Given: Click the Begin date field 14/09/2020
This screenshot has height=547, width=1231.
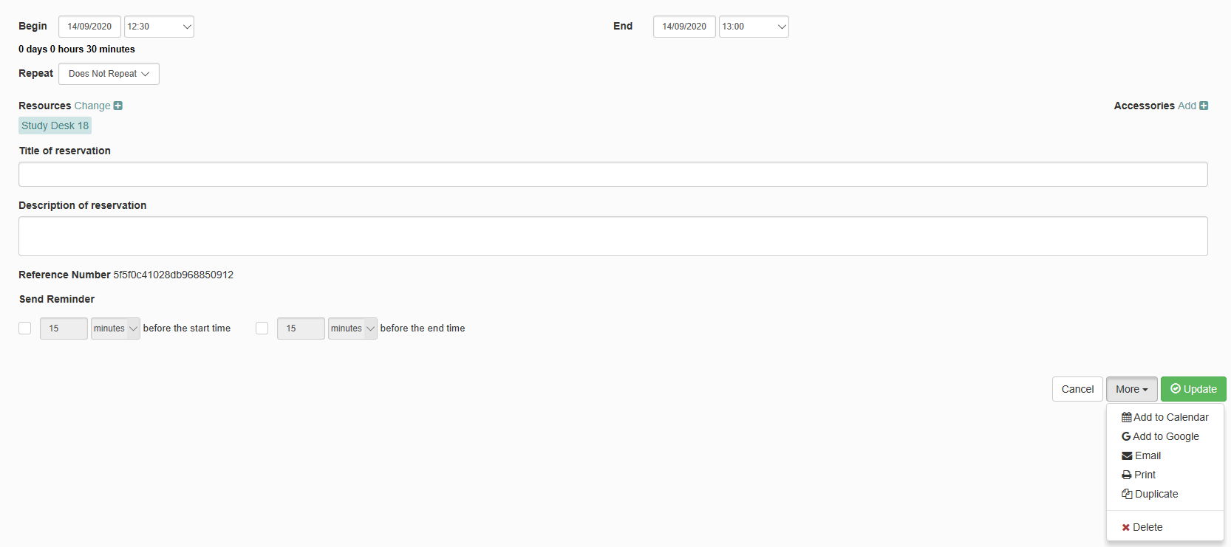Looking at the screenshot, I should point(89,27).
